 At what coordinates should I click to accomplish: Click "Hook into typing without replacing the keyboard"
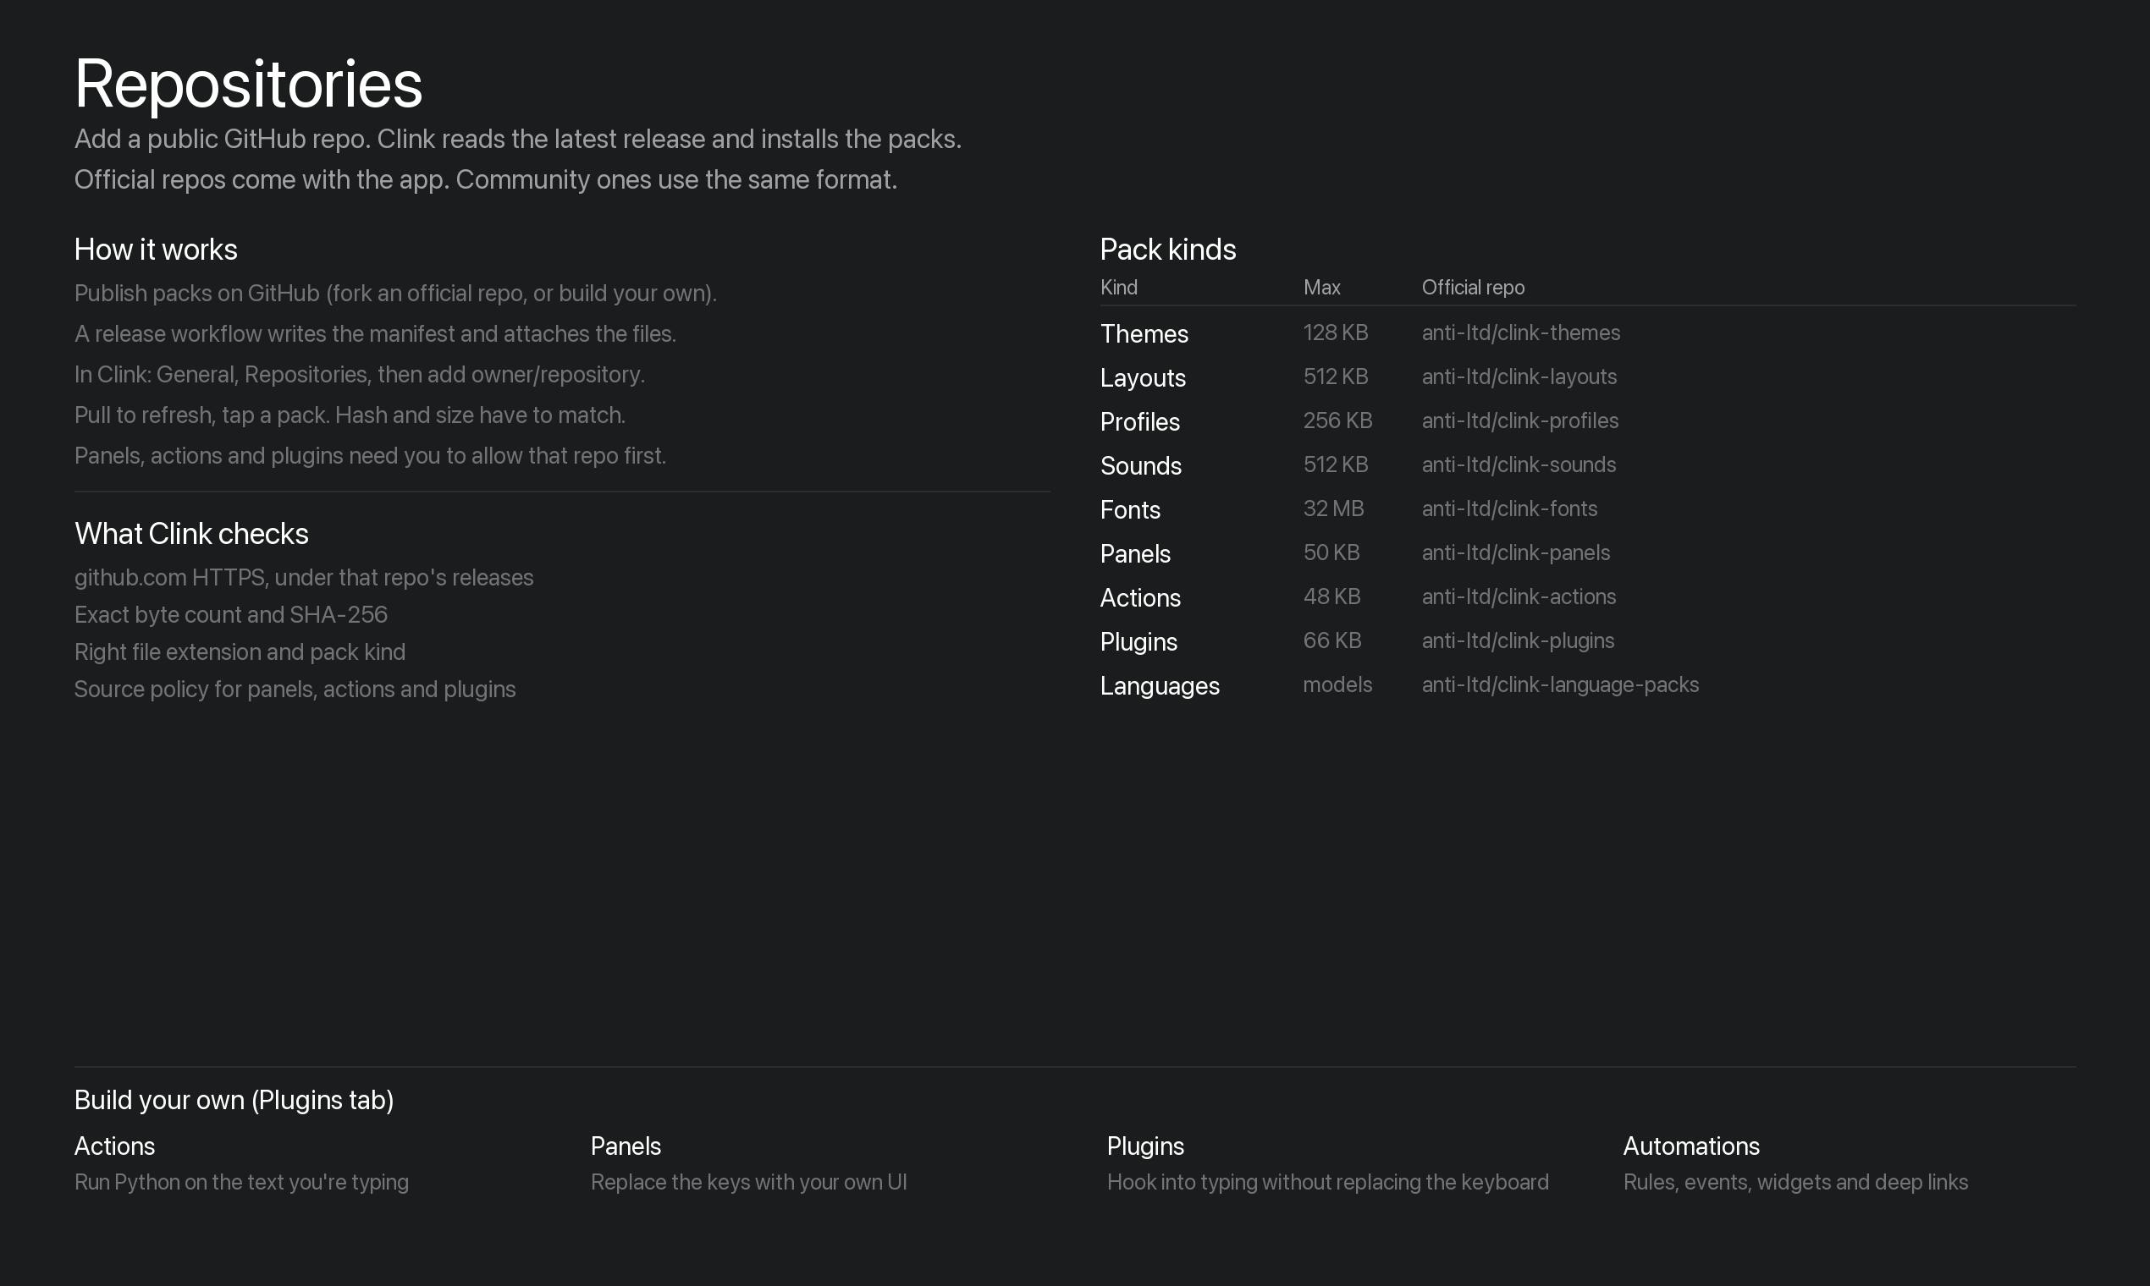click(x=1328, y=1183)
